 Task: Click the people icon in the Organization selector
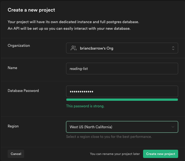click(73, 48)
